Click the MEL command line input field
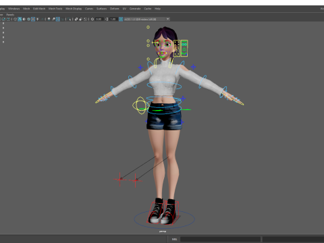324x243 pixels. (x=220, y=239)
